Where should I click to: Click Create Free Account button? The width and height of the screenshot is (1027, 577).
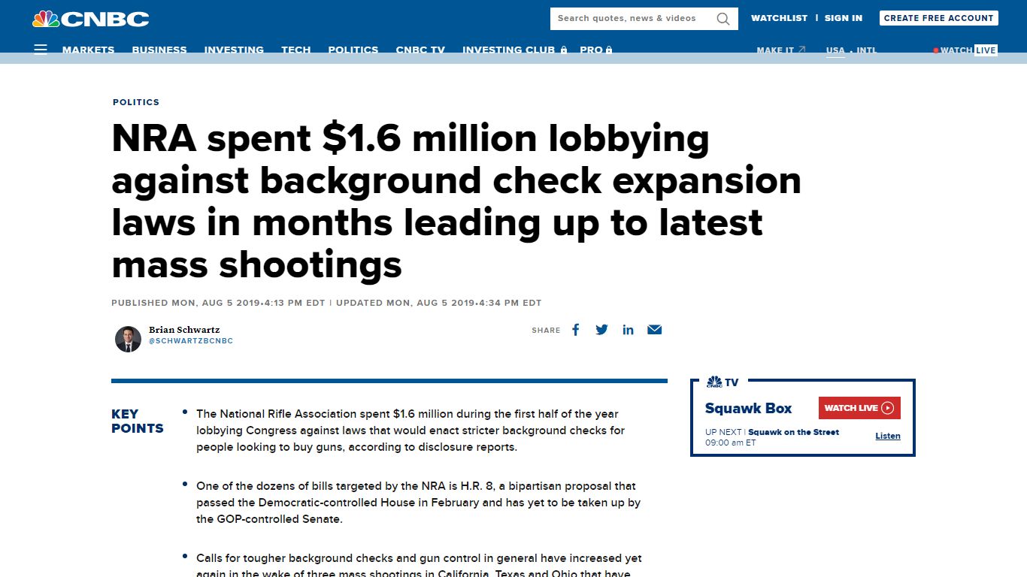click(939, 18)
